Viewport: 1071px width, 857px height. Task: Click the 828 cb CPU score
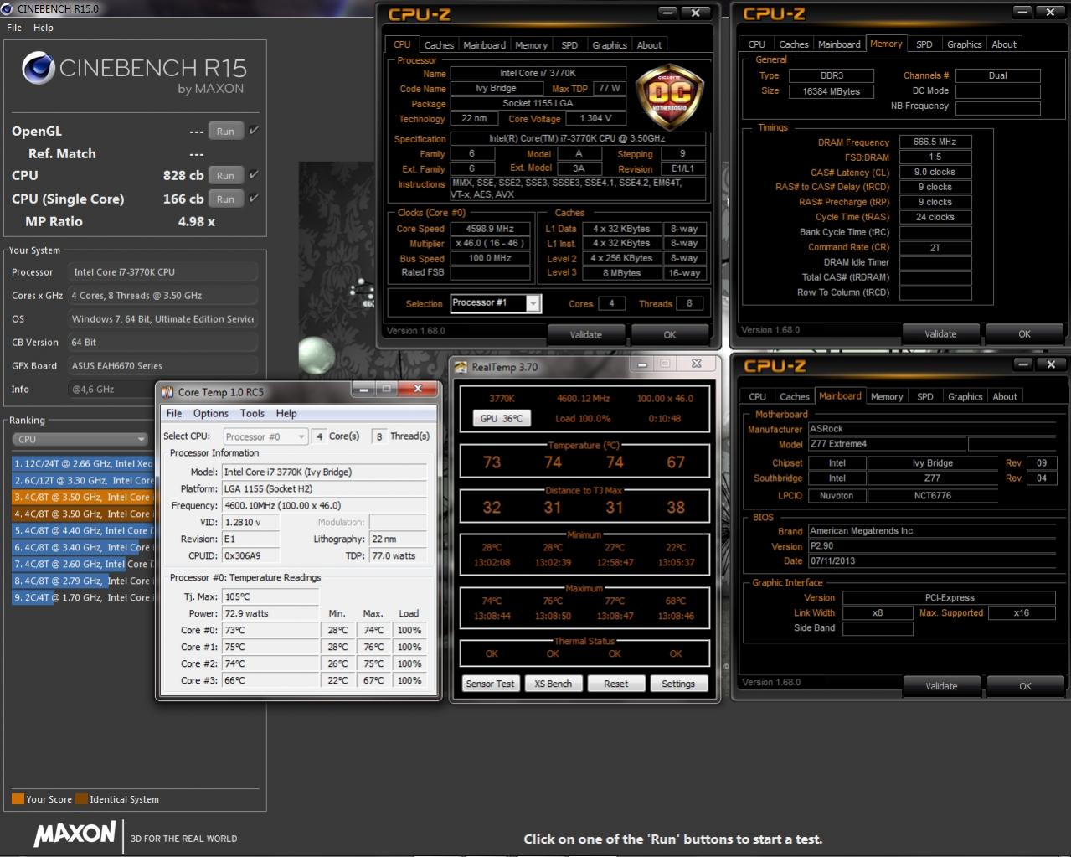click(183, 176)
